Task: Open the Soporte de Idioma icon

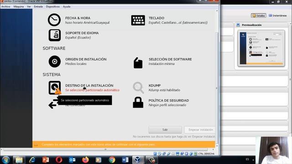Action: point(55,35)
